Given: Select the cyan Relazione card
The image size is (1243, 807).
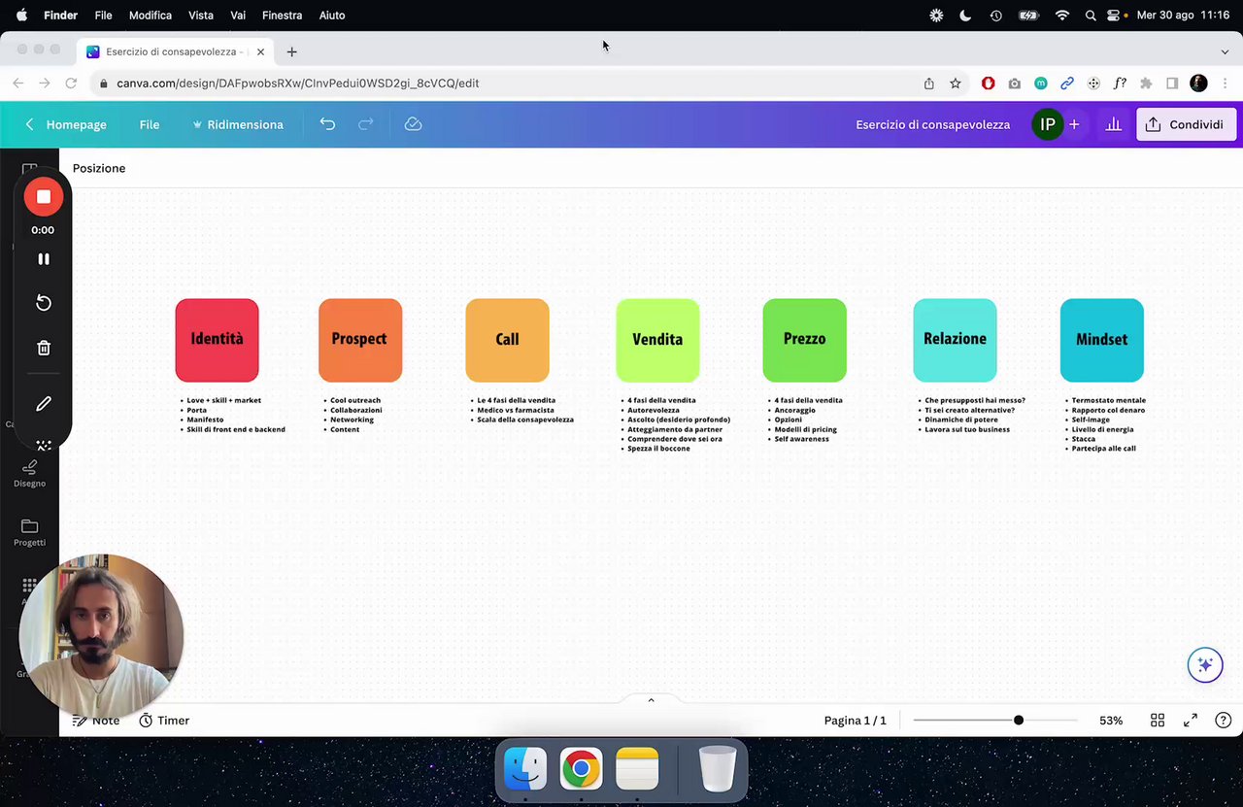Looking at the screenshot, I should click(955, 340).
